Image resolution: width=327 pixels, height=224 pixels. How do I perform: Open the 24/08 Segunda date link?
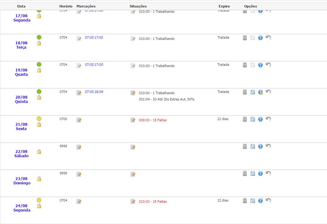[x=22, y=208]
